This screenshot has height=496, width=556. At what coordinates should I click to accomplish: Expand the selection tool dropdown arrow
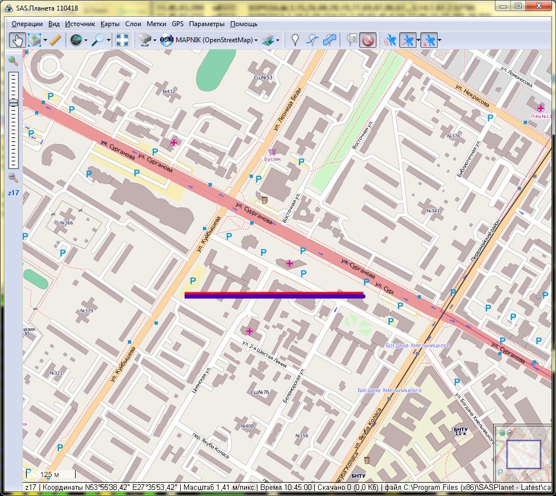45,40
